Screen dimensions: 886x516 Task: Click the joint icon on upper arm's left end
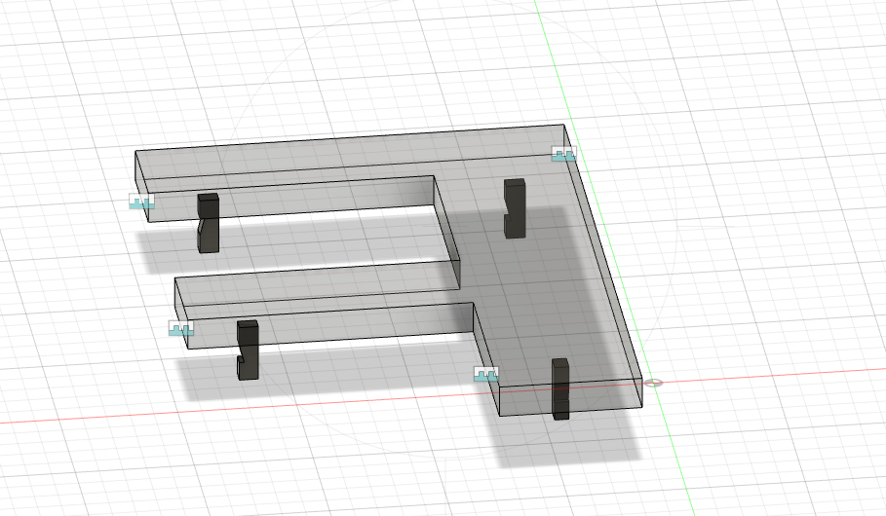(142, 202)
